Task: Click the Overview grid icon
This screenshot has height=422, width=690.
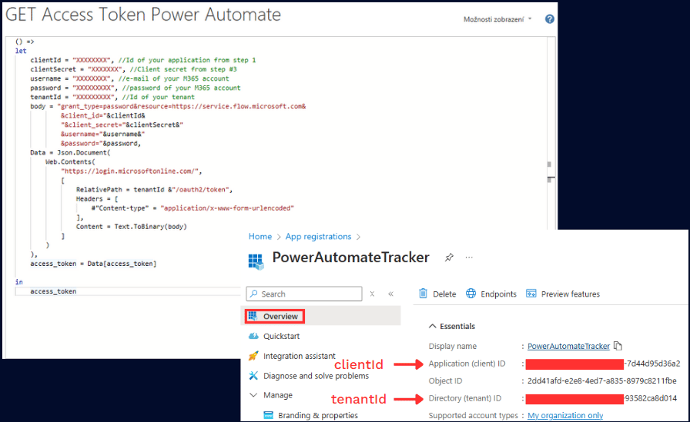Action: [x=253, y=316]
